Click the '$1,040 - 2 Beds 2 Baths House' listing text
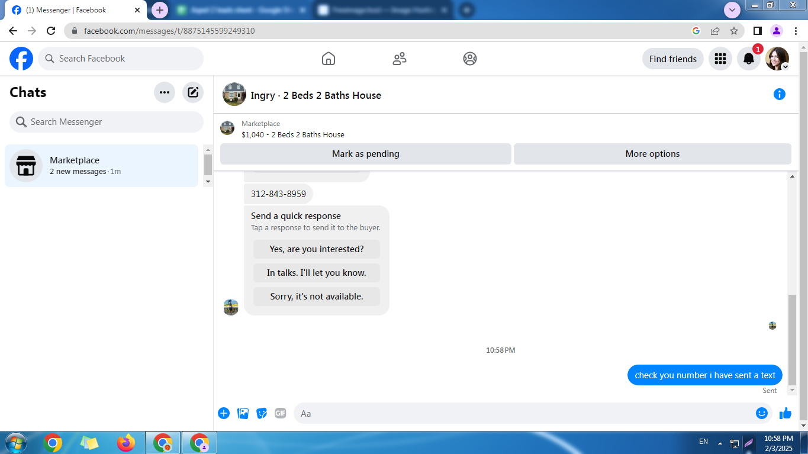This screenshot has width=808, height=454. [x=293, y=135]
